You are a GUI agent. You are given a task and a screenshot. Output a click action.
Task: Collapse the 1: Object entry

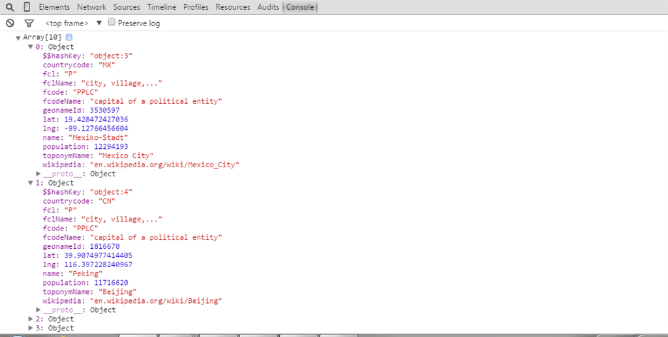[31, 183]
